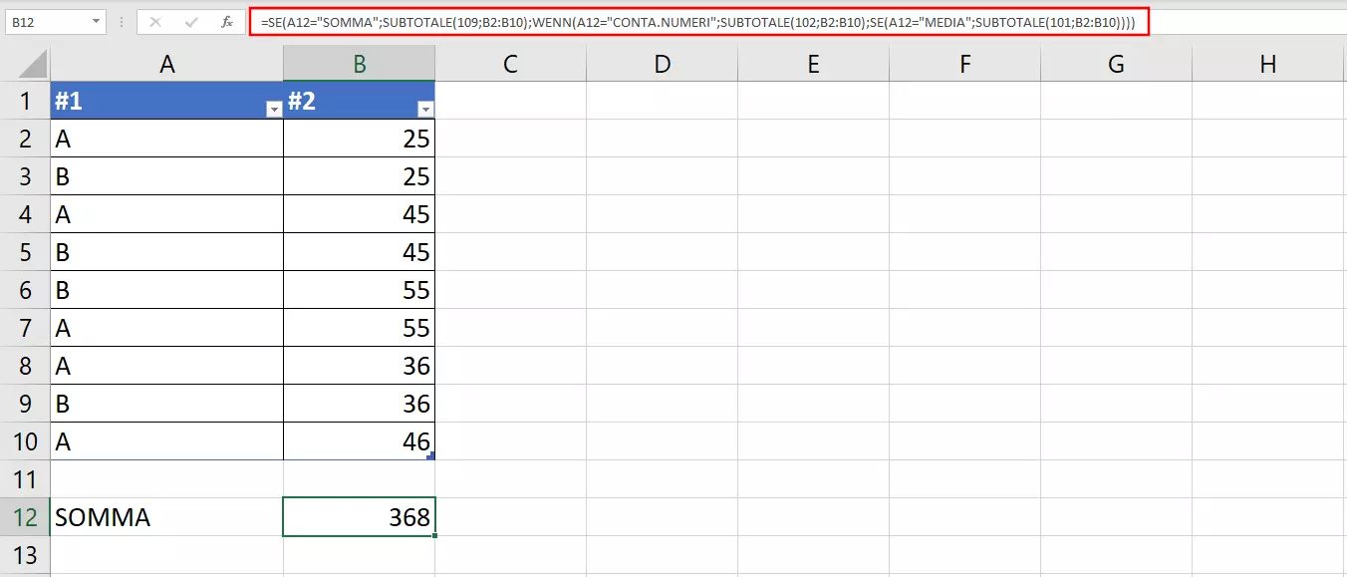
Task: Select row 13 header
Action: (x=25, y=555)
